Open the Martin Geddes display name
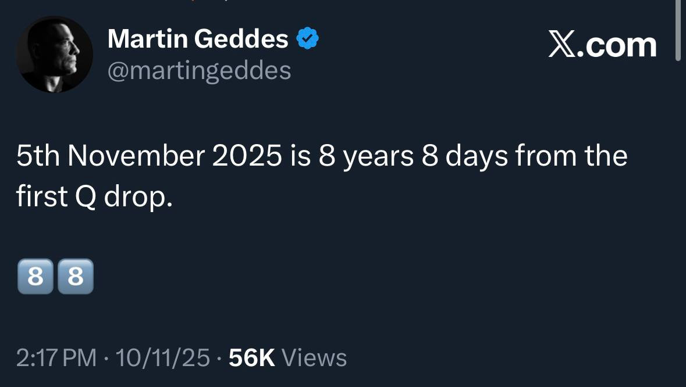This screenshot has width=686, height=387. point(198,40)
